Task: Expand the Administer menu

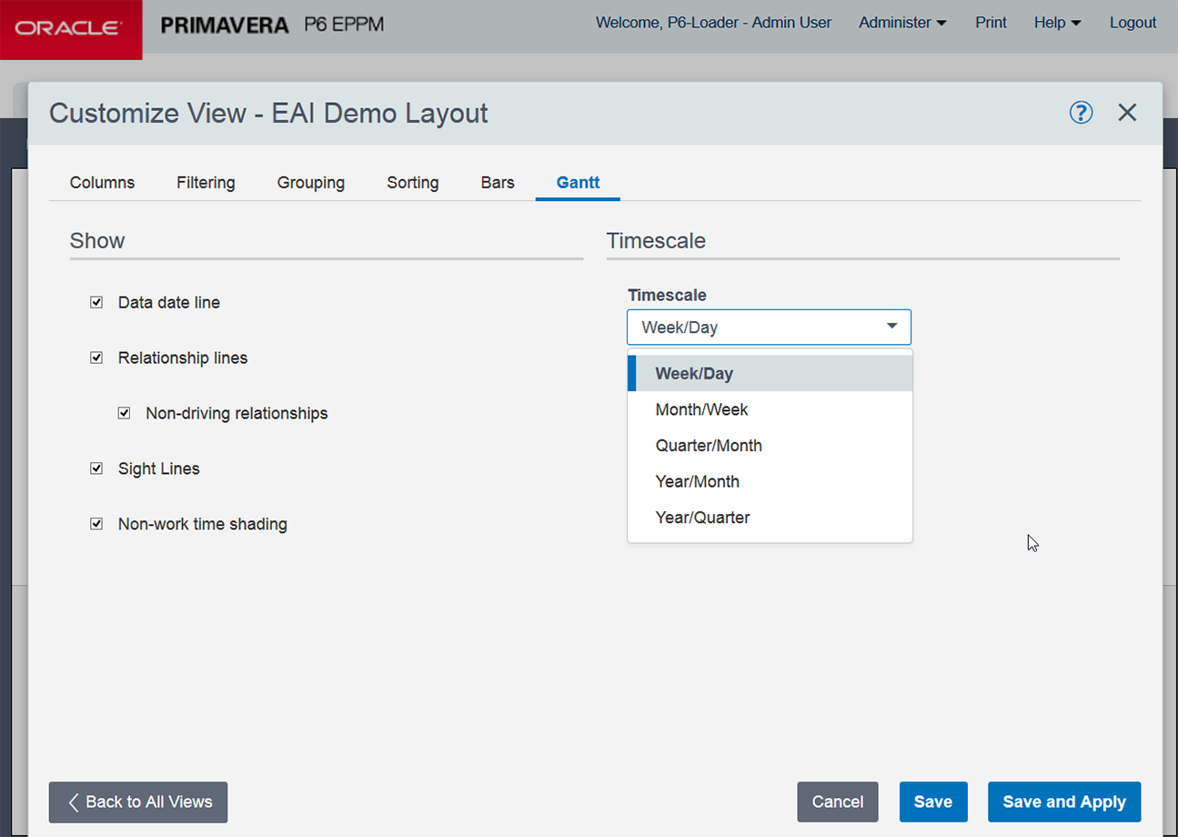Action: 902,23
